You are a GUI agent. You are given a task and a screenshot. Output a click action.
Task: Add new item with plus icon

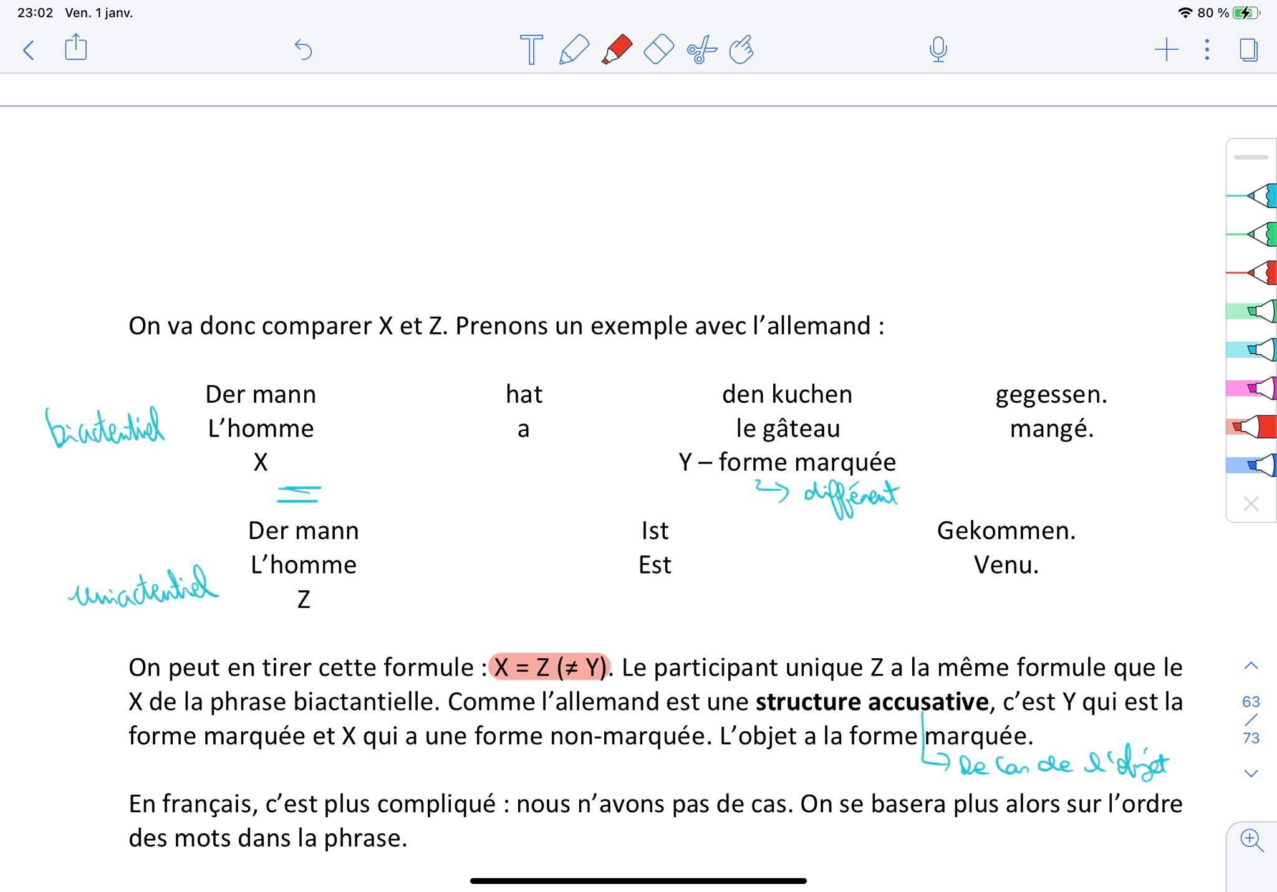point(1166,50)
